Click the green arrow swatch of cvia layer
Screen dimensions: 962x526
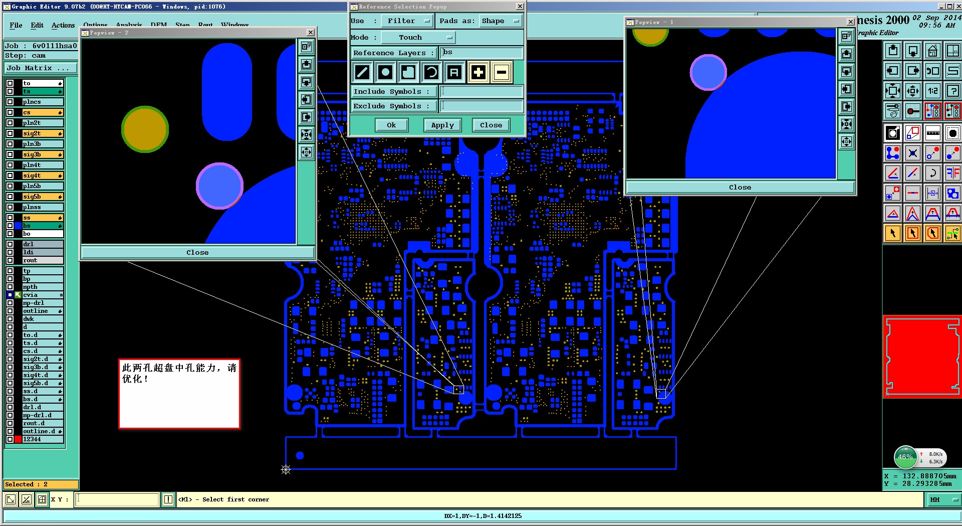[x=18, y=295]
